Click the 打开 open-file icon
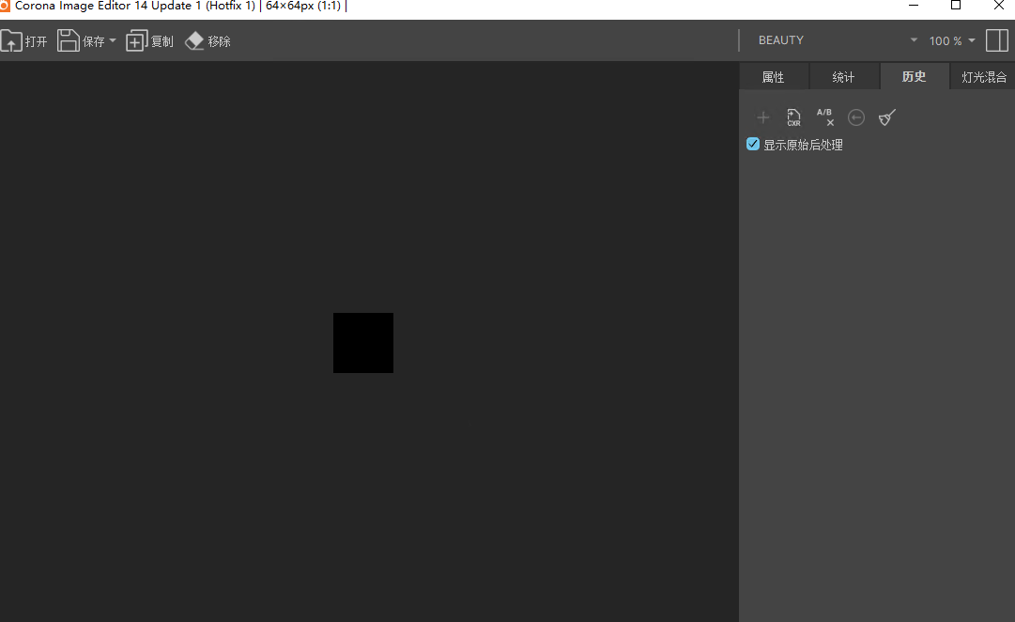 (11, 40)
